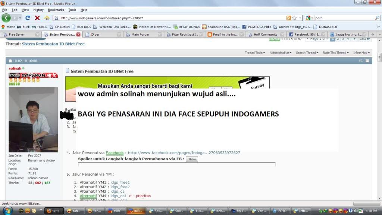Open the Bookmarks menu
Screen dimensions: 382x215
point(56,10)
